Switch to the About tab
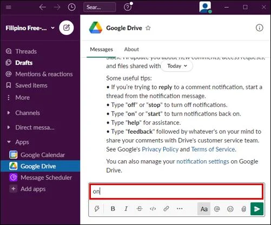271x225 pixels. click(131, 49)
